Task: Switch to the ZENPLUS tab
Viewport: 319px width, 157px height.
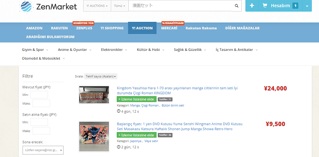Action: 84,28
